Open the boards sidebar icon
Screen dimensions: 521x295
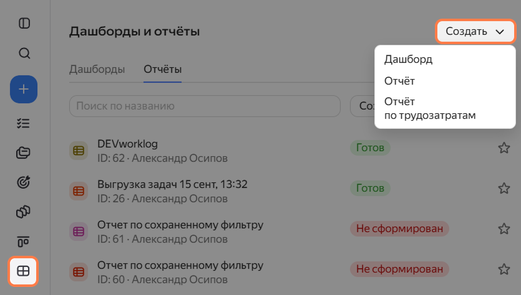click(x=23, y=241)
